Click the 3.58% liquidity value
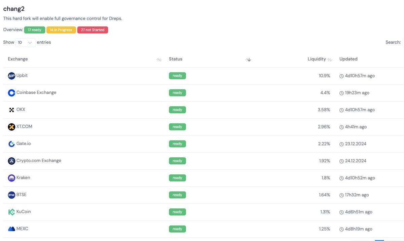 click(x=324, y=110)
